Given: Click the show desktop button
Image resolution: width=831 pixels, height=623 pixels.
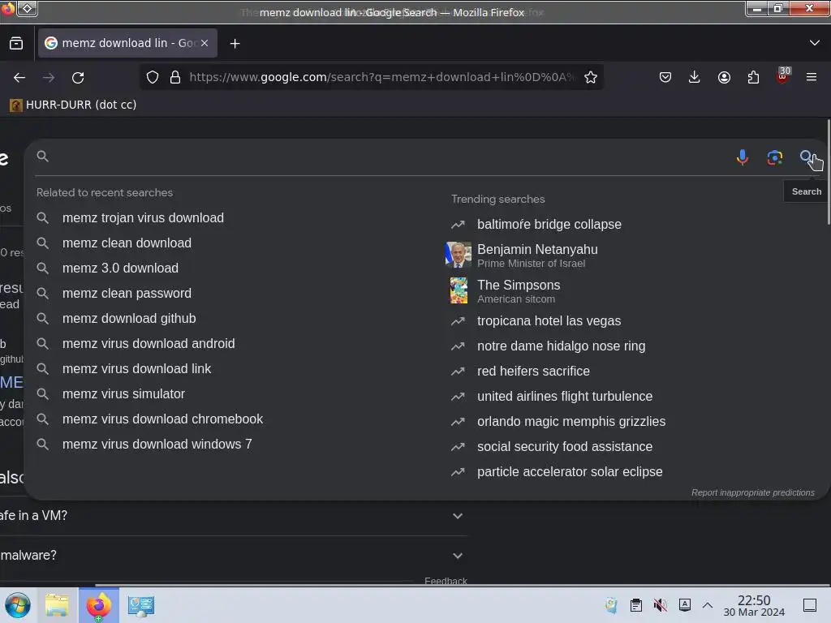Looking at the screenshot, I should click(x=810, y=605).
